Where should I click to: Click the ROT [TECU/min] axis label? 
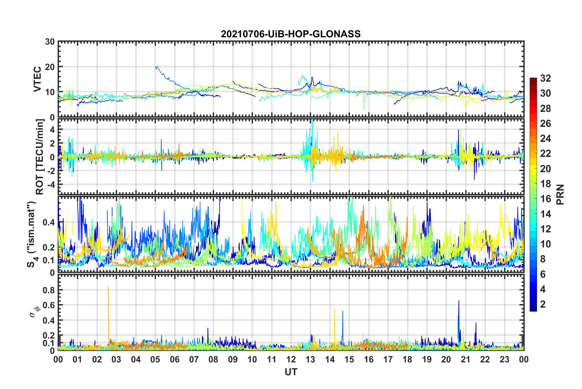coord(40,157)
